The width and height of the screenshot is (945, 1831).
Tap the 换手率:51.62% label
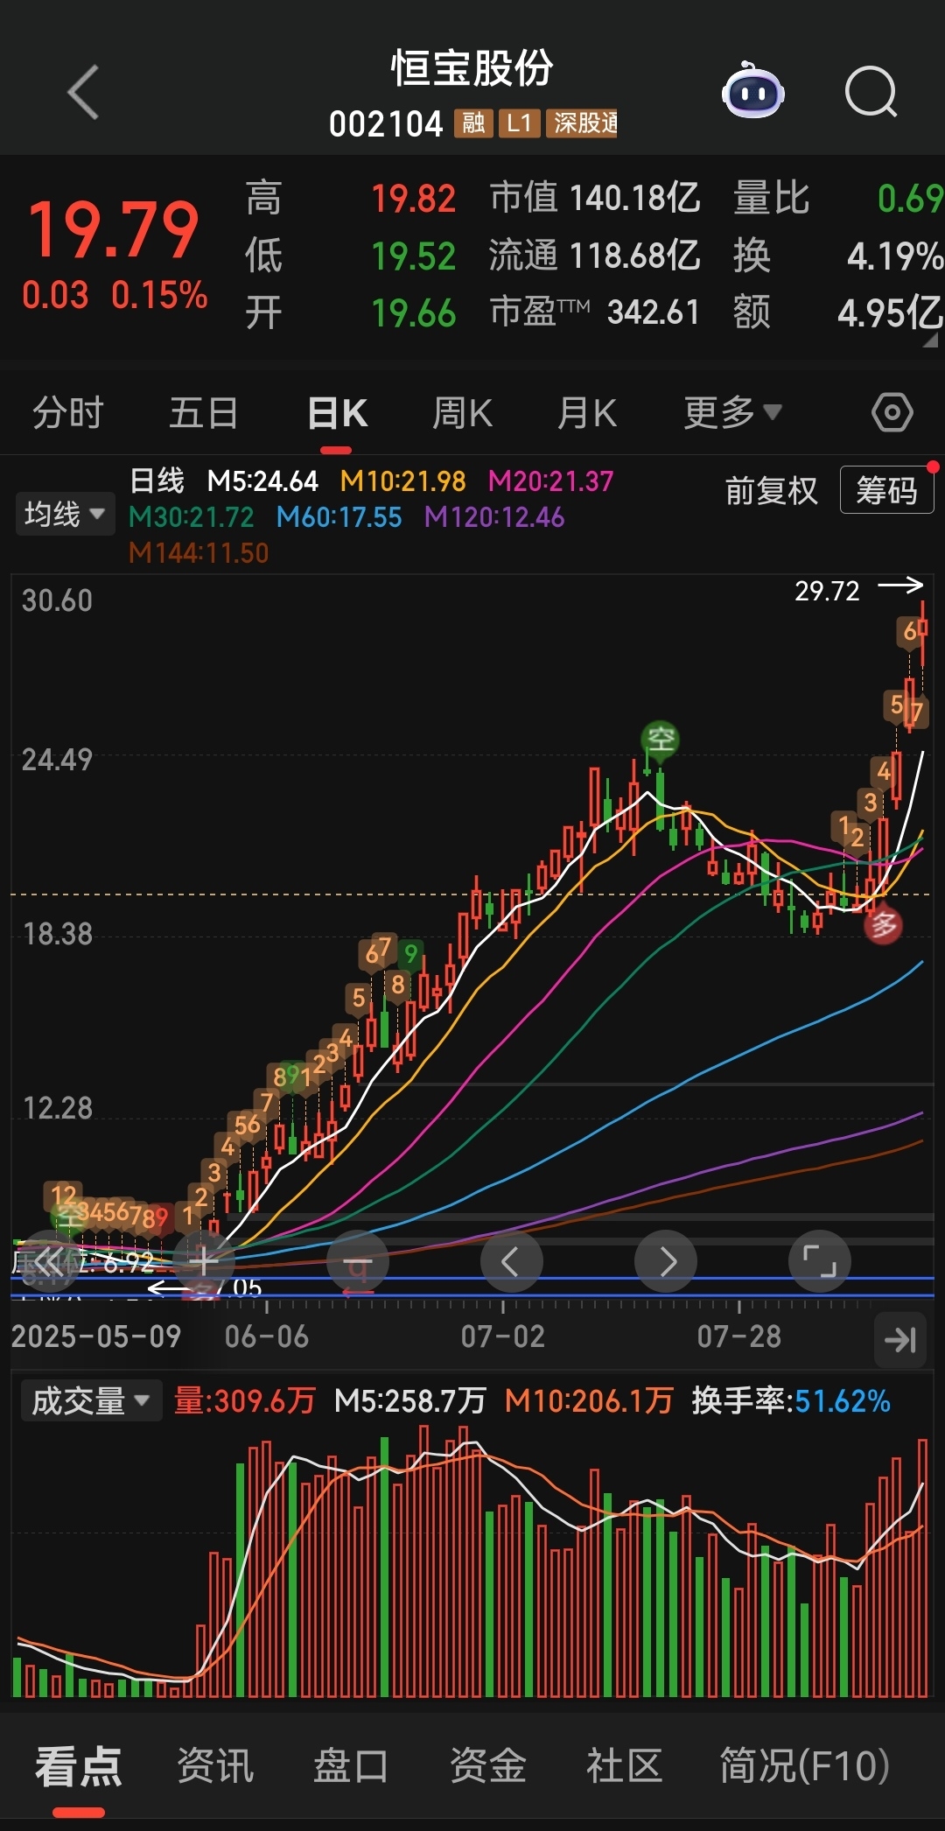[791, 1401]
